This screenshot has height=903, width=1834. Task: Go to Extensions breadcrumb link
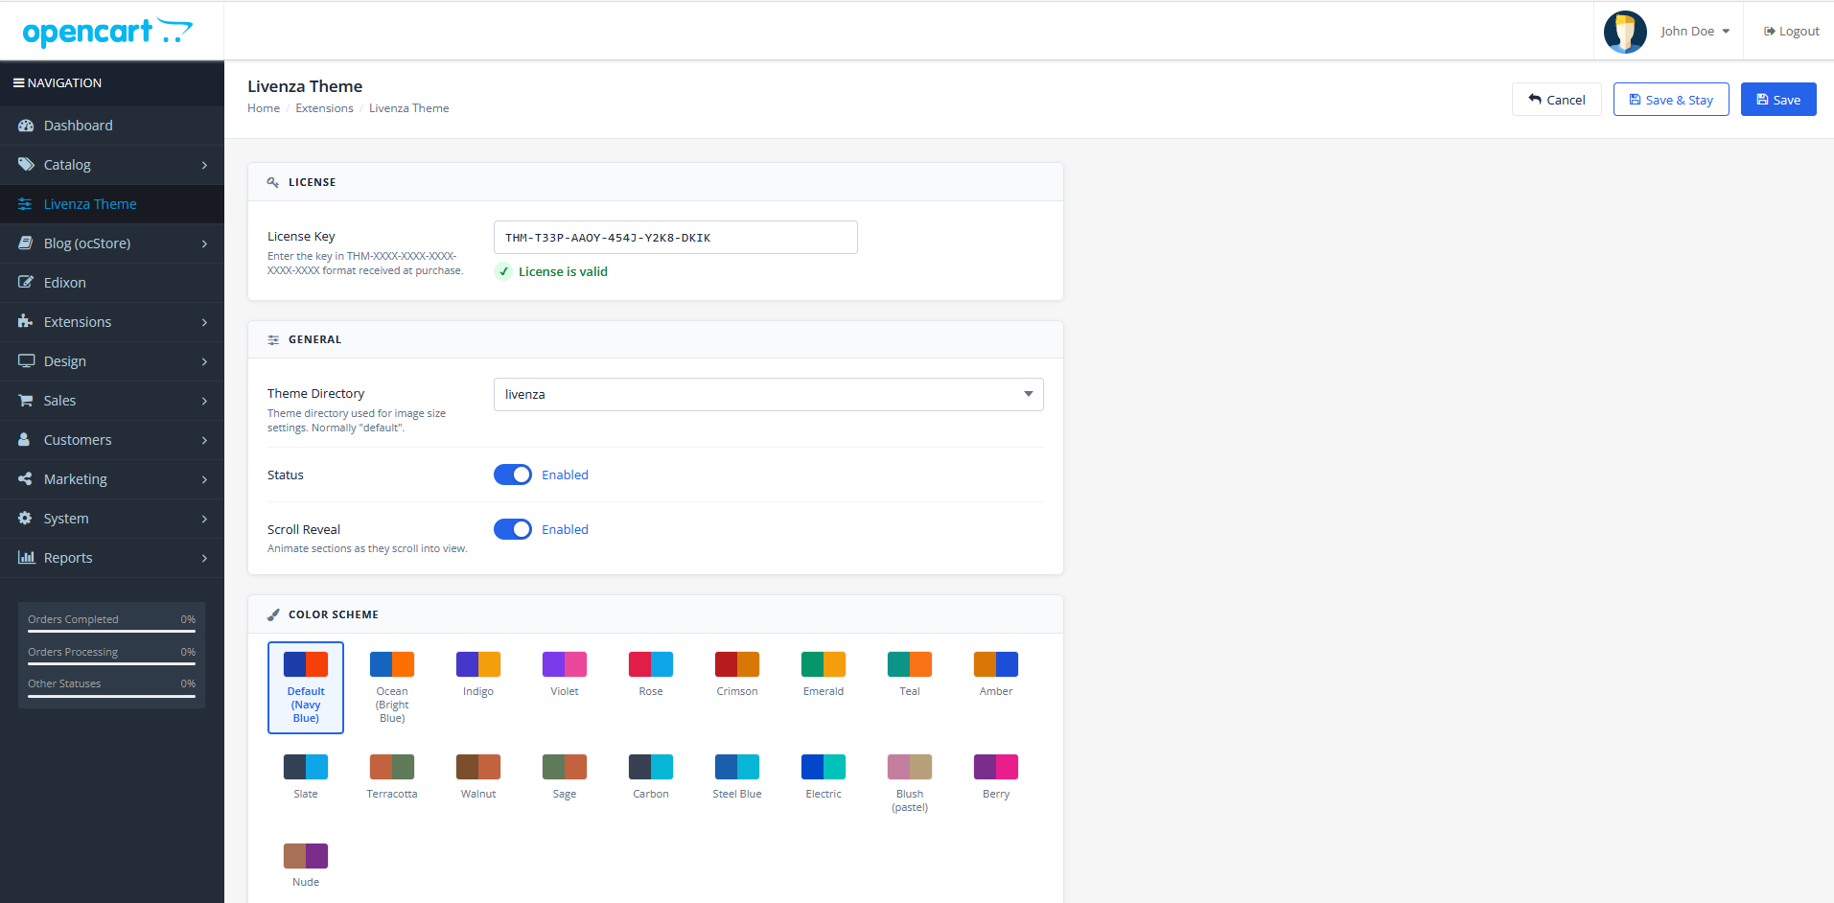click(324, 108)
